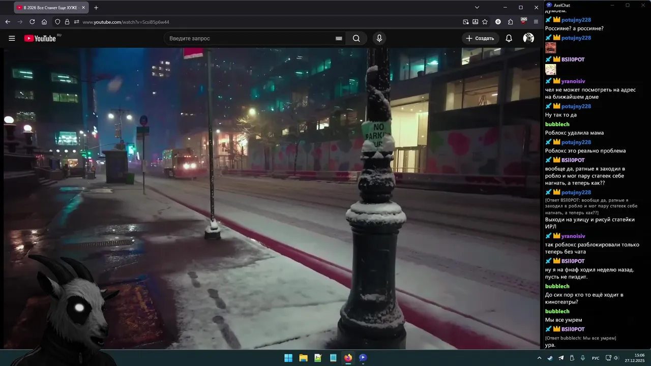The width and height of the screenshot is (651, 366).
Task: Click the install/save page icon in address bar
Action: pyautogui.click(x=475, y=22)
